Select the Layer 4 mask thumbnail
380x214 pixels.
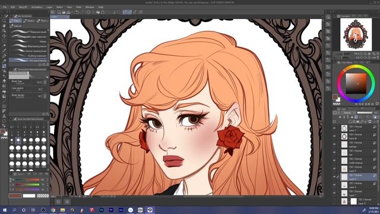(354, 201)
